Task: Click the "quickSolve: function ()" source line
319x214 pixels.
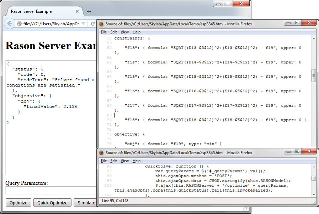Action: [177, 166]
